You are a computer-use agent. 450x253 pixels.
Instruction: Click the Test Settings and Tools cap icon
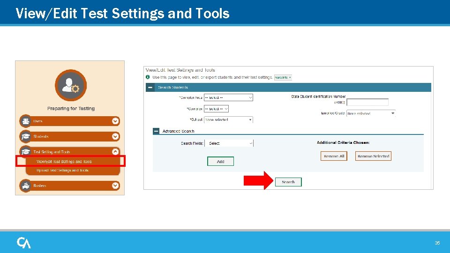click(x=25, y=152)
